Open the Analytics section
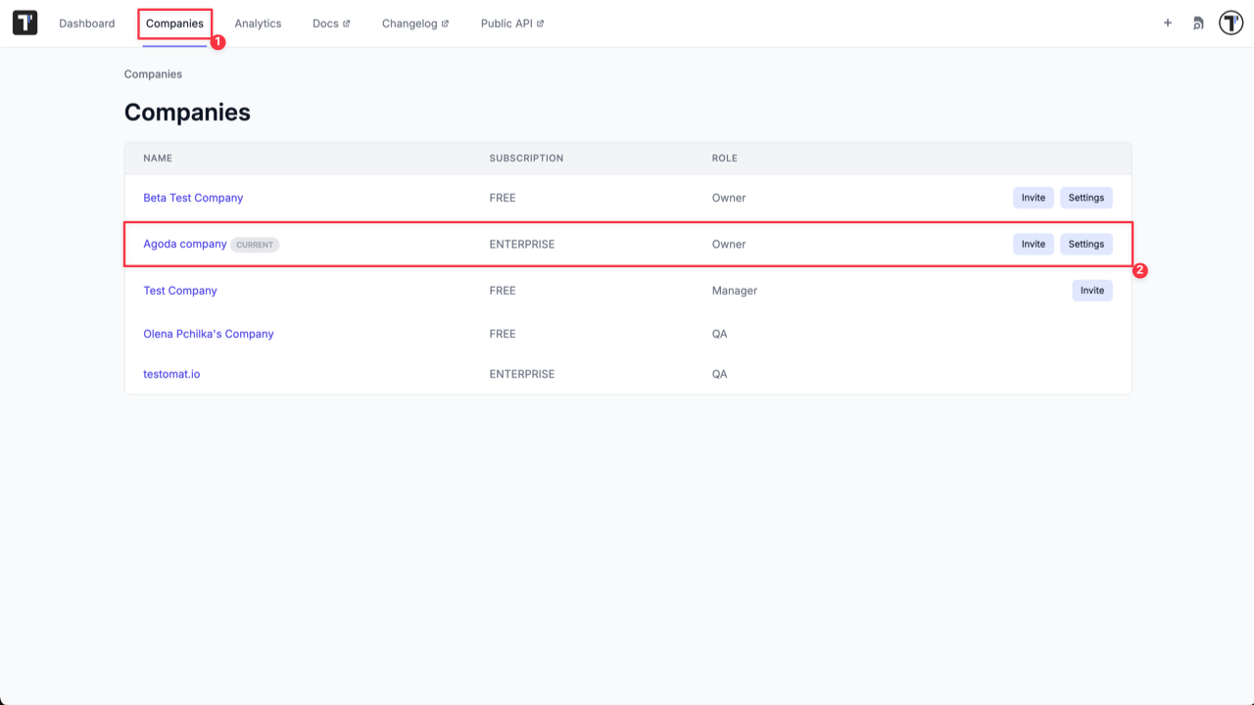 tap(258, 23)
